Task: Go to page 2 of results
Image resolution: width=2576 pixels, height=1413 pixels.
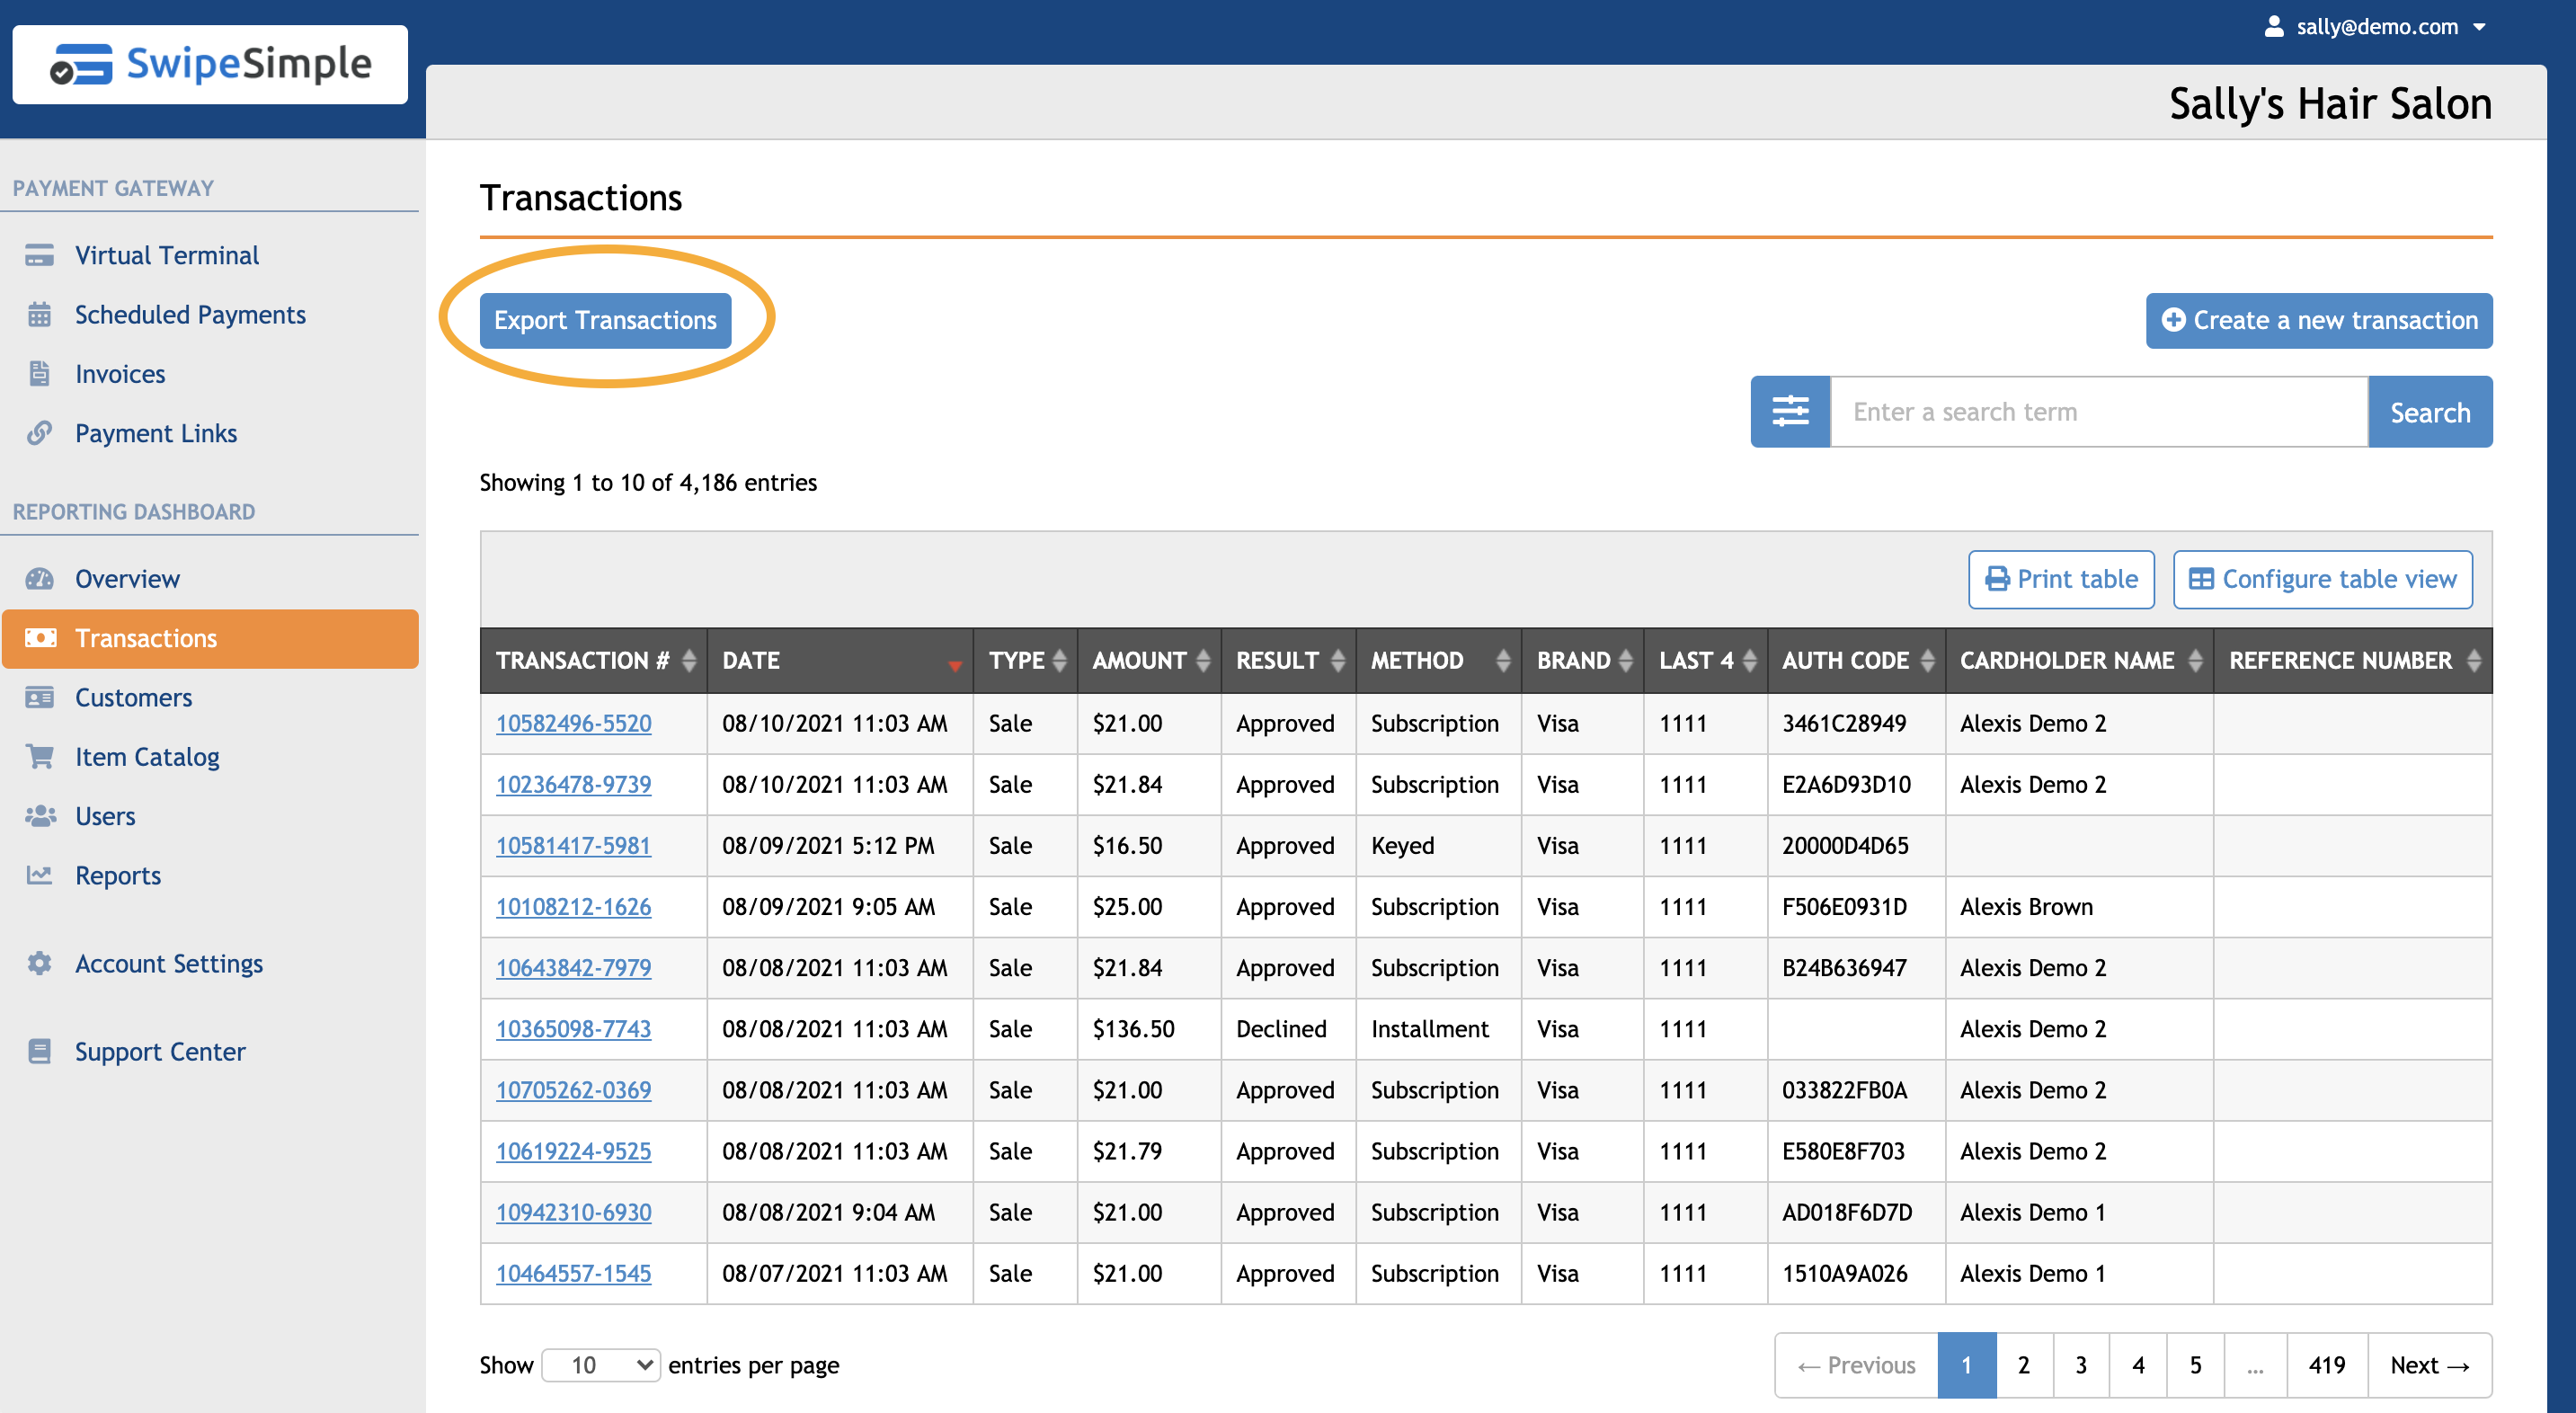Action: (2024, 1365)
